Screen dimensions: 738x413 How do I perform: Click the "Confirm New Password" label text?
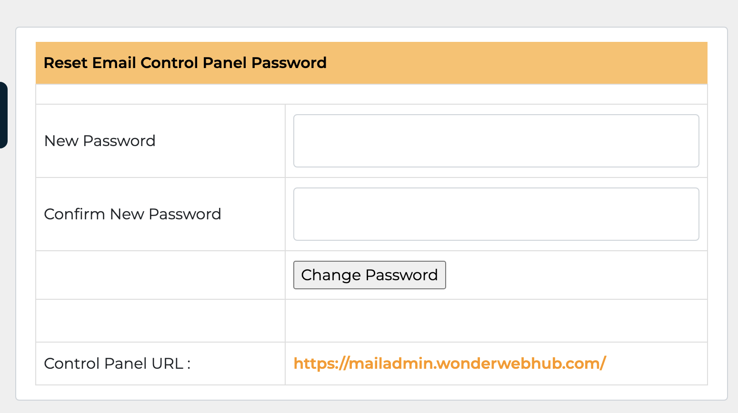tap(132, 214)
